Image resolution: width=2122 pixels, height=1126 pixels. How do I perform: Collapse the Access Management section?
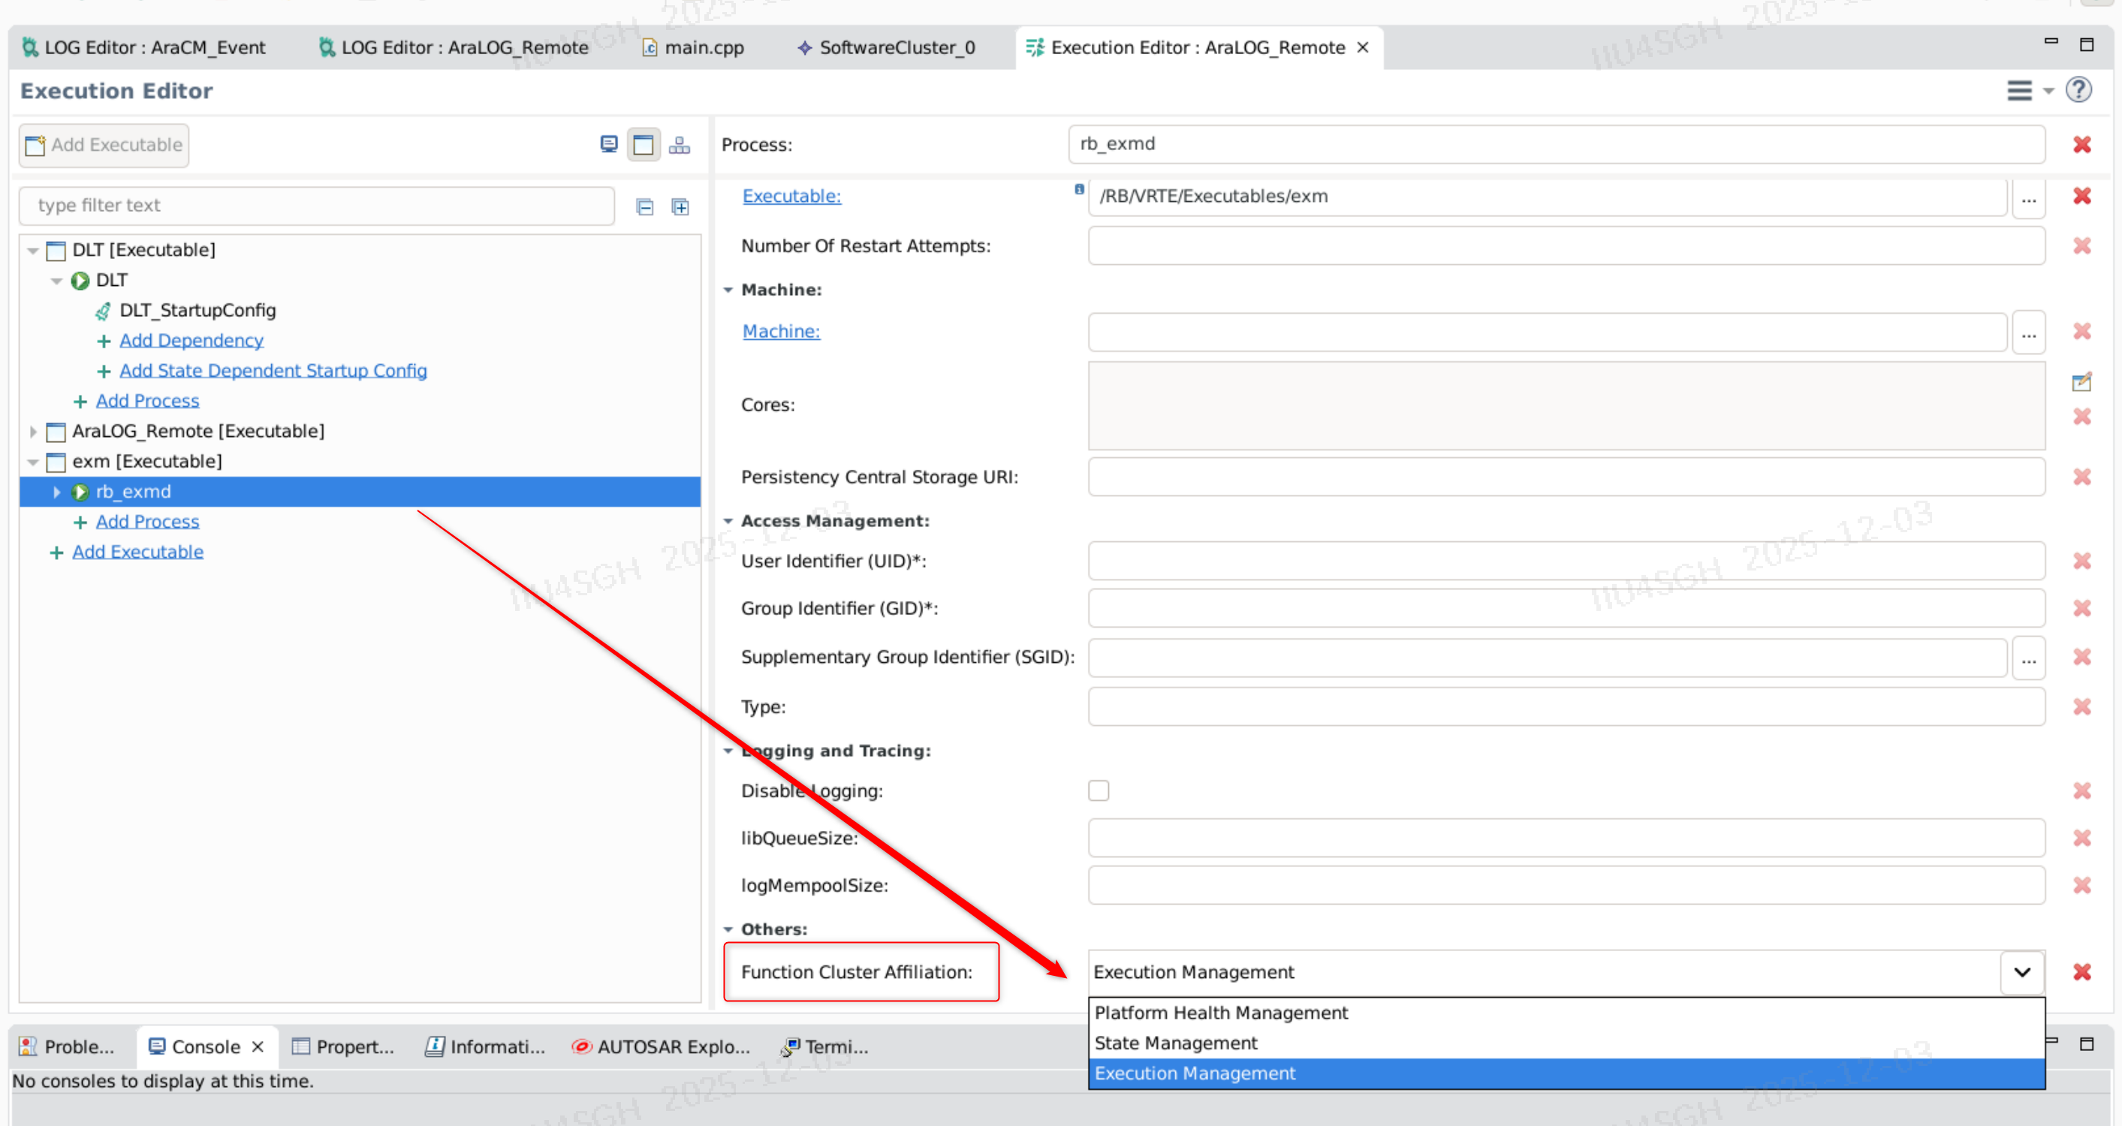(x=728, y=520)
